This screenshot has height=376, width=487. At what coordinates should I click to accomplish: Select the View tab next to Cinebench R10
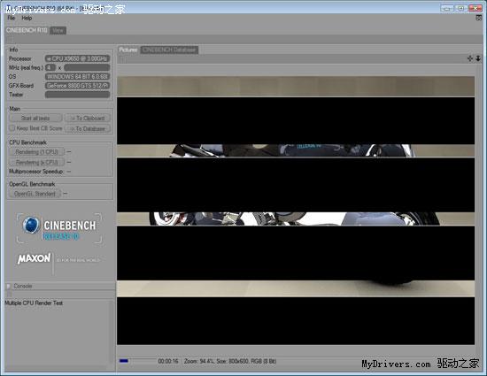click(58, 30)
